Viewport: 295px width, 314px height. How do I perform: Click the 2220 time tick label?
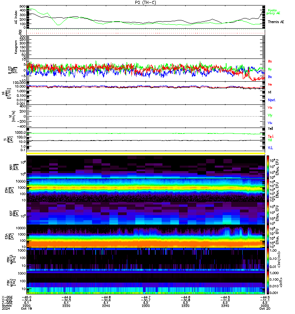[x=66, y=306]
